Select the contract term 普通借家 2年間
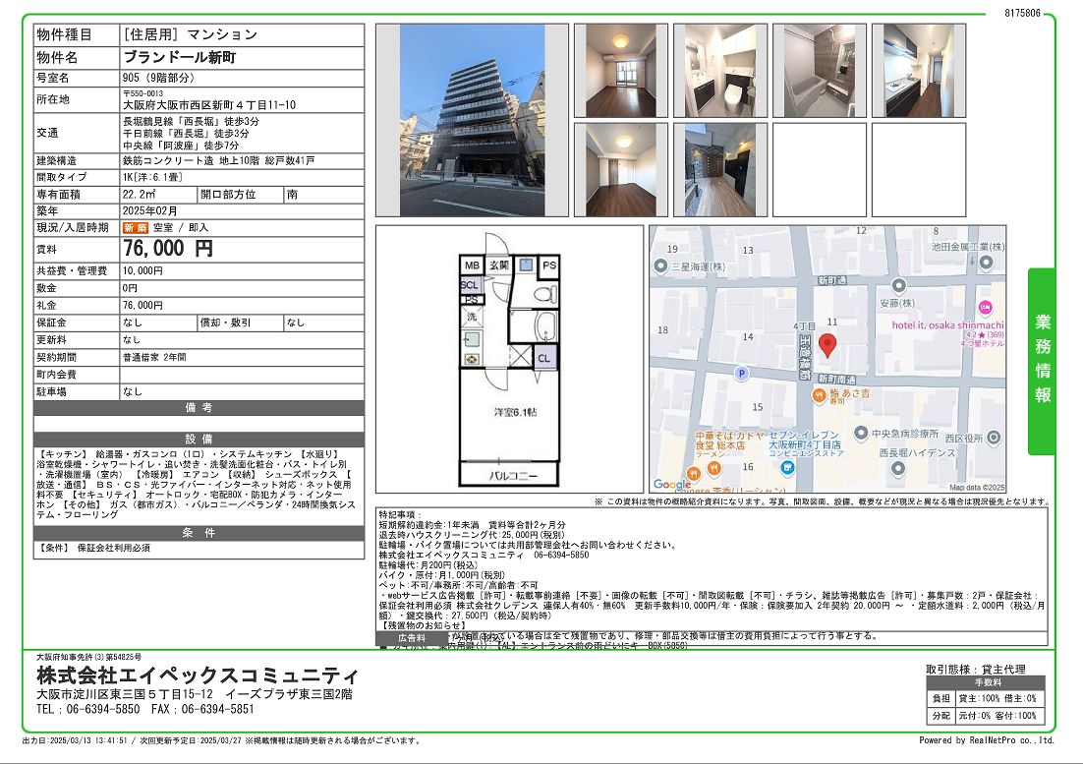This screenshot has height=764, width=1083. pyautogui.click(x=154, y=357)
